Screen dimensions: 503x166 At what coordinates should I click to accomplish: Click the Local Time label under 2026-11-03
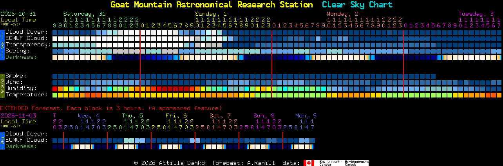(x=18, y=121)
